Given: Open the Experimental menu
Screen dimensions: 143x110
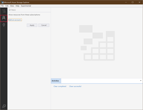Looking at the screenshot, I should [x=26, y=6].
